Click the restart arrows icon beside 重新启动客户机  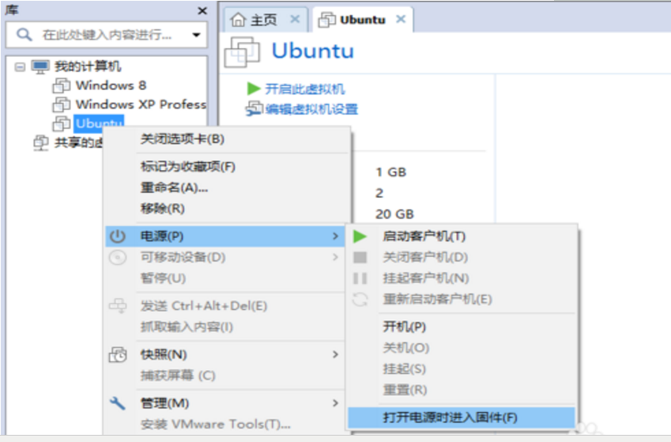[360, 299]
